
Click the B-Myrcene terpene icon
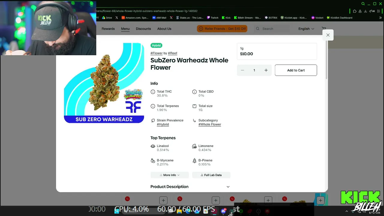coord(153,160)
